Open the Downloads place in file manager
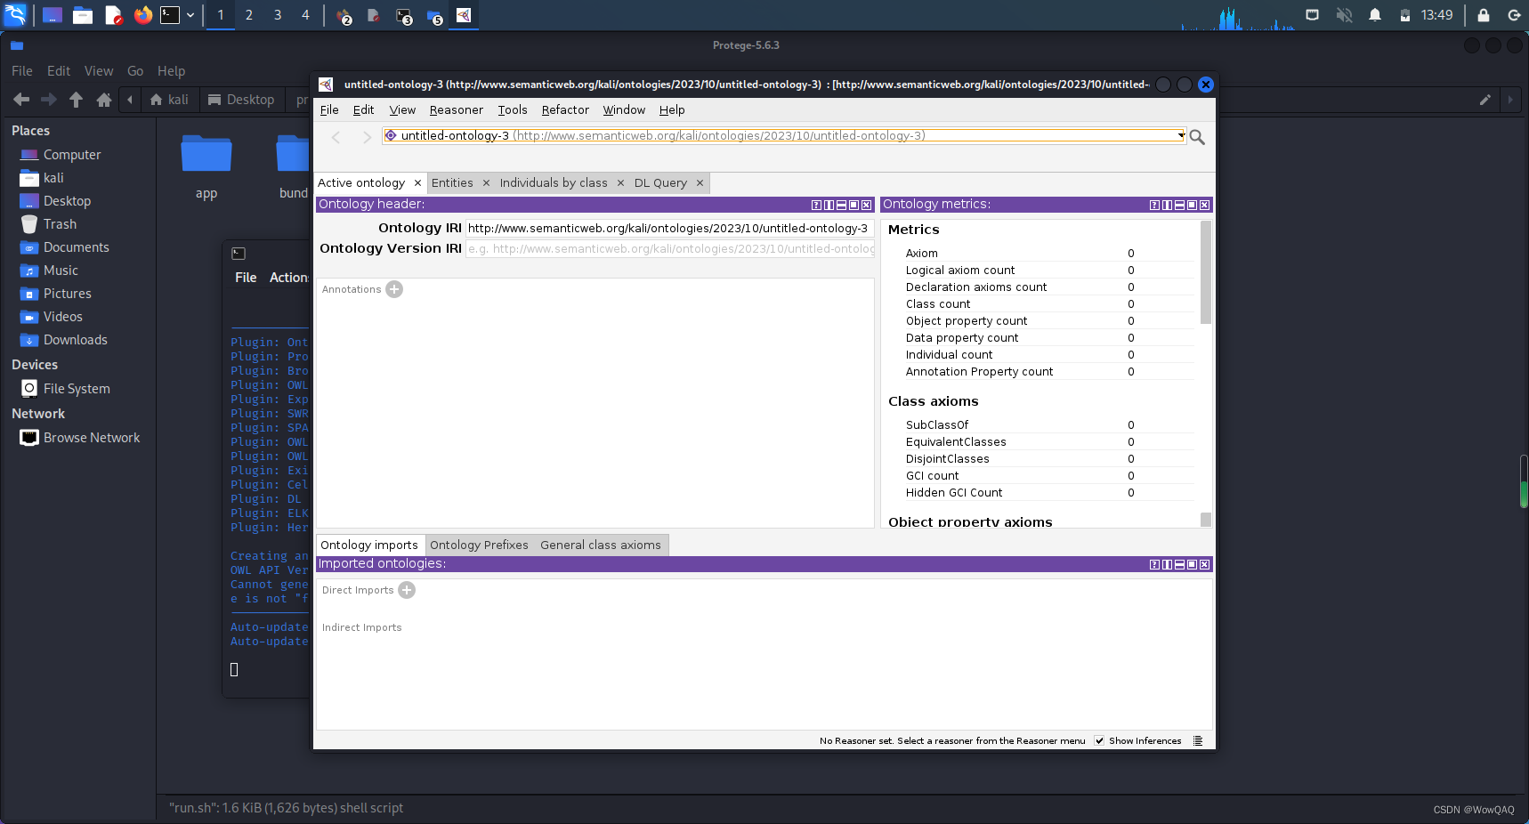Image resolution: width=1529 pixels, height=824 pixels. (x=75, y=340)
